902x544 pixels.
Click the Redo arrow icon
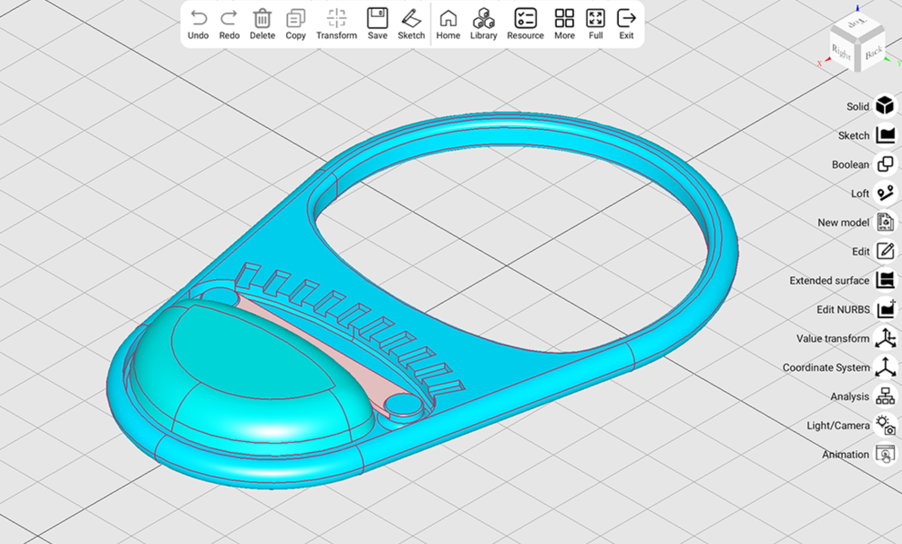[x=229, y=19]
